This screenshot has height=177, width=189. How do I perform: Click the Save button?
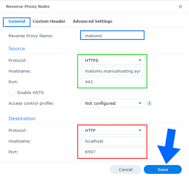click(163, 169)
